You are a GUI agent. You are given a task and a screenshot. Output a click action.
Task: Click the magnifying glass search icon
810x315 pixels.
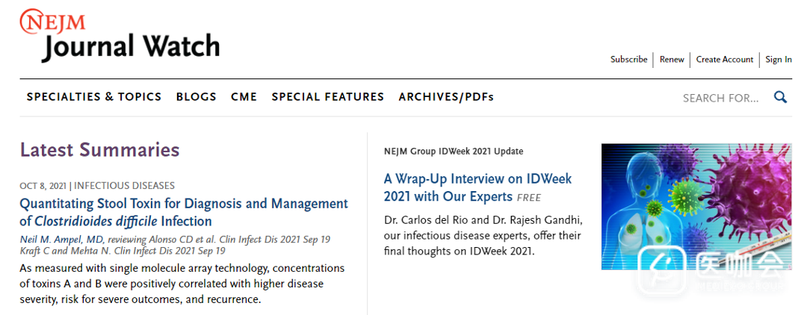click(x=780, y=97)
